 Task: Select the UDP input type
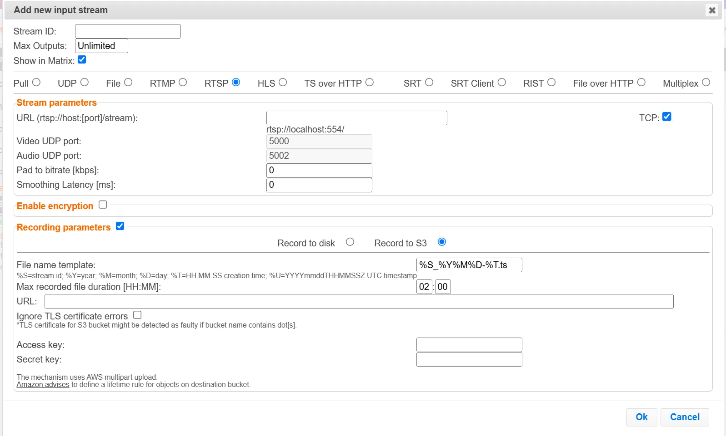[85, 82]
